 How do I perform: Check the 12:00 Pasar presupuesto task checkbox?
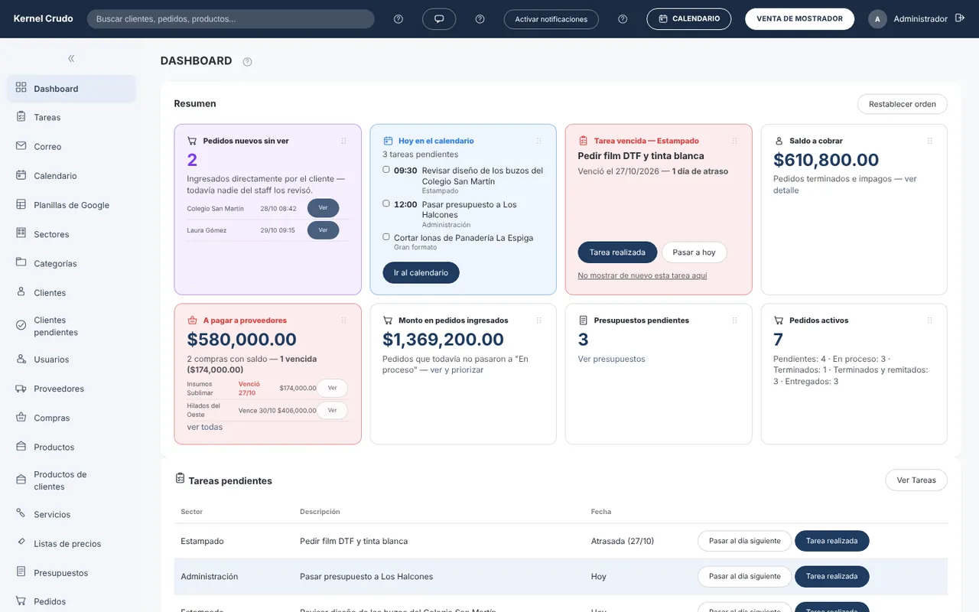pos(386,203)
